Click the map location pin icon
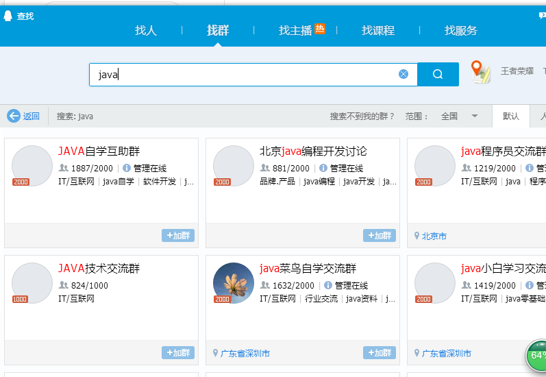Screen dimensions: 546x377 [x=481, y=72]
